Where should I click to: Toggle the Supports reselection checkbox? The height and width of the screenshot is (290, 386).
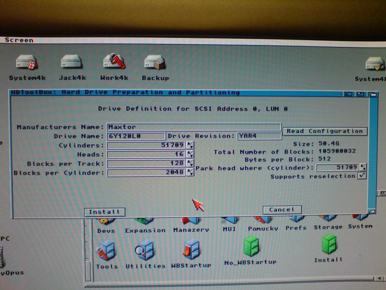361,176
